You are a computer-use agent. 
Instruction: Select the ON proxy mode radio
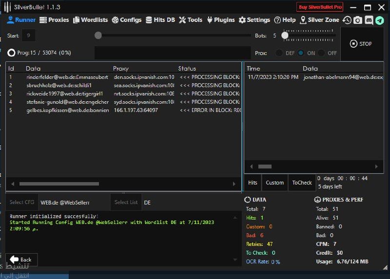[x=301, y=53]
